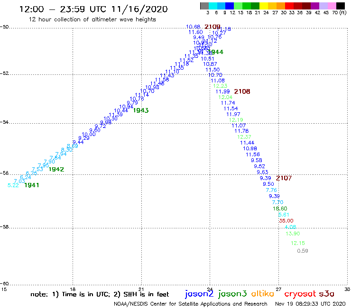The width and height of the screenshot is (351, 308).
Task: Click the 0.59 wave height value
Action: [x=303, y=251]
